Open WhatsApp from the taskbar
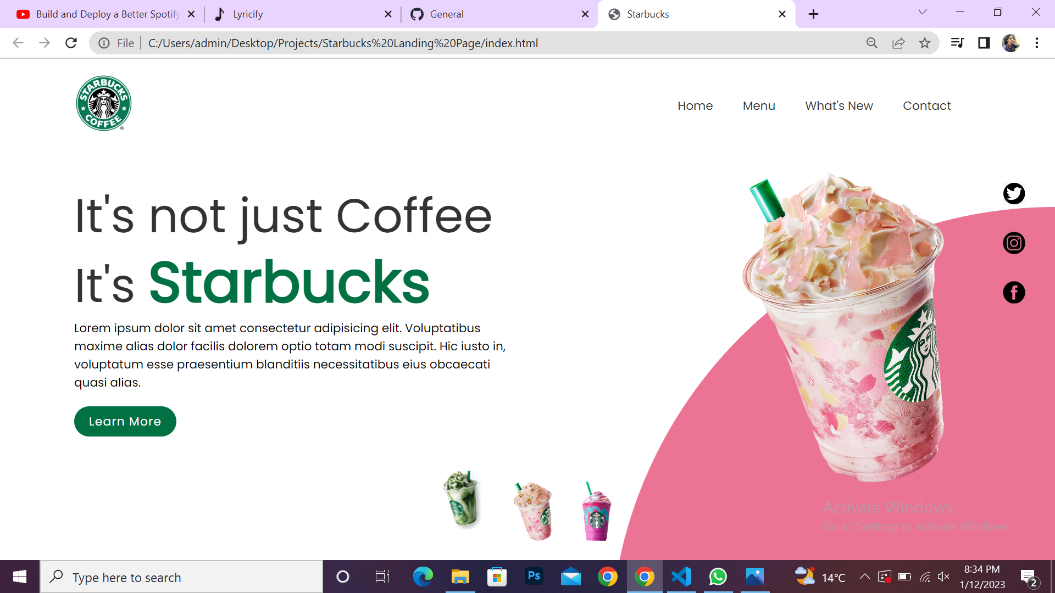1055x593 pixels. click(x=718, y=577)
